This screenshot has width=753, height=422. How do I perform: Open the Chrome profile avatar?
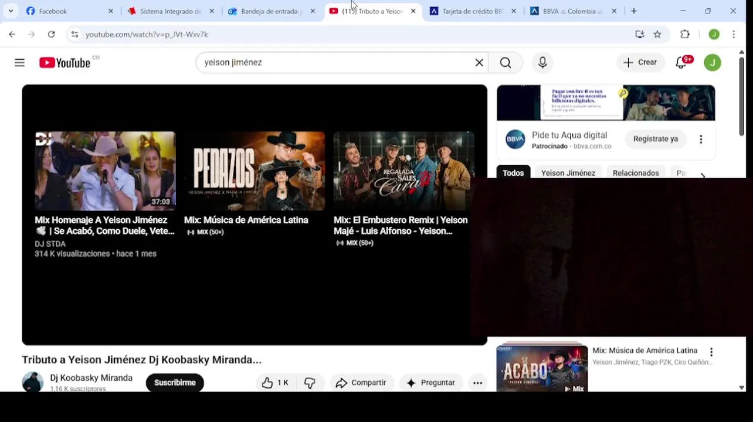[x=714, y=35]
